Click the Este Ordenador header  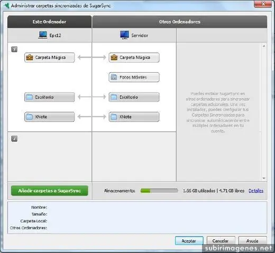click(50, 22)
